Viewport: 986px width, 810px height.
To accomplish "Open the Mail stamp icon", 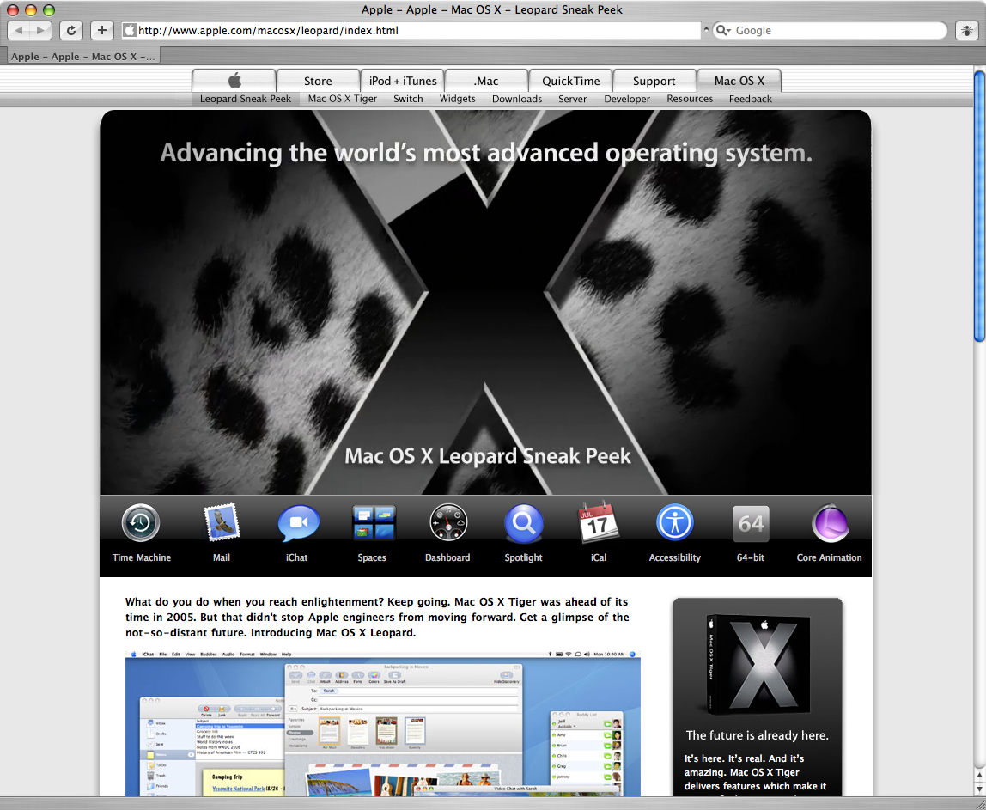I will tap(222, 522).
